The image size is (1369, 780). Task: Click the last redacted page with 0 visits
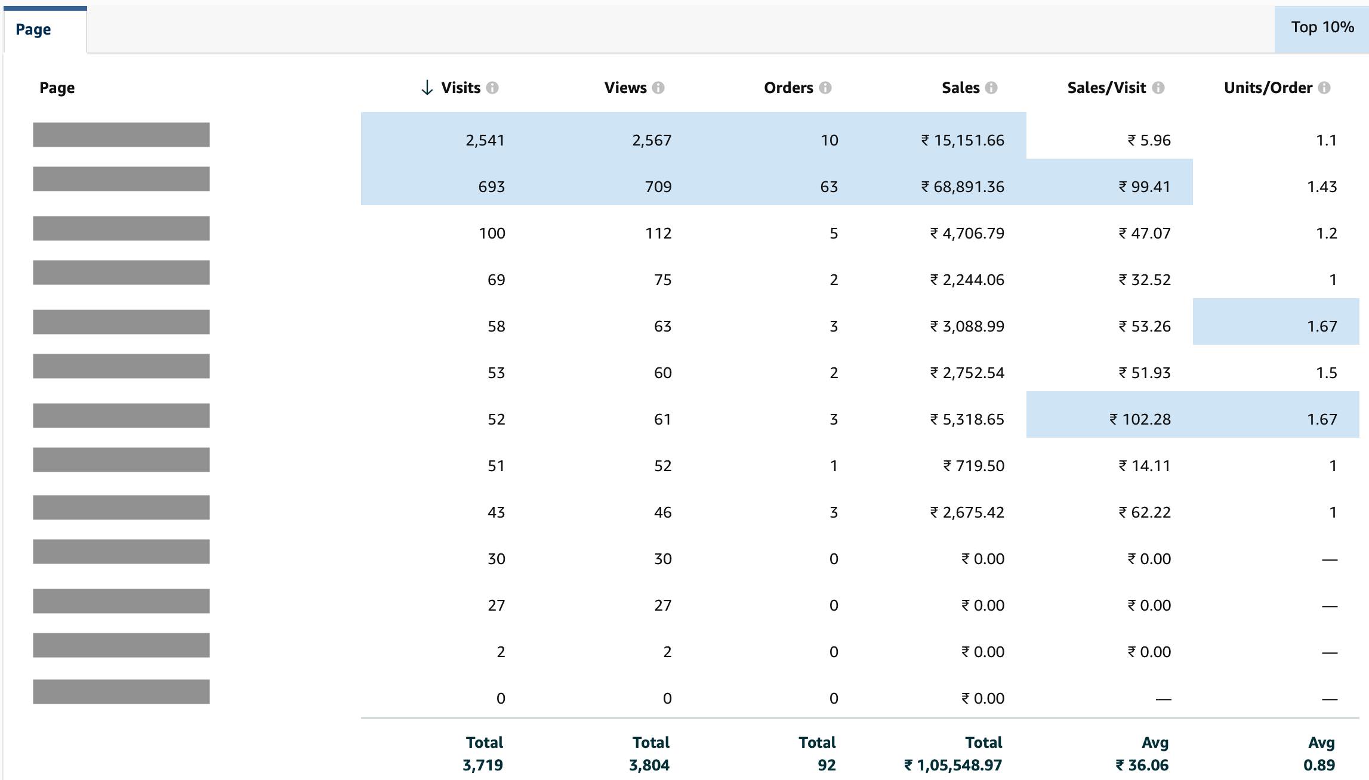click(x=121, y=692)
